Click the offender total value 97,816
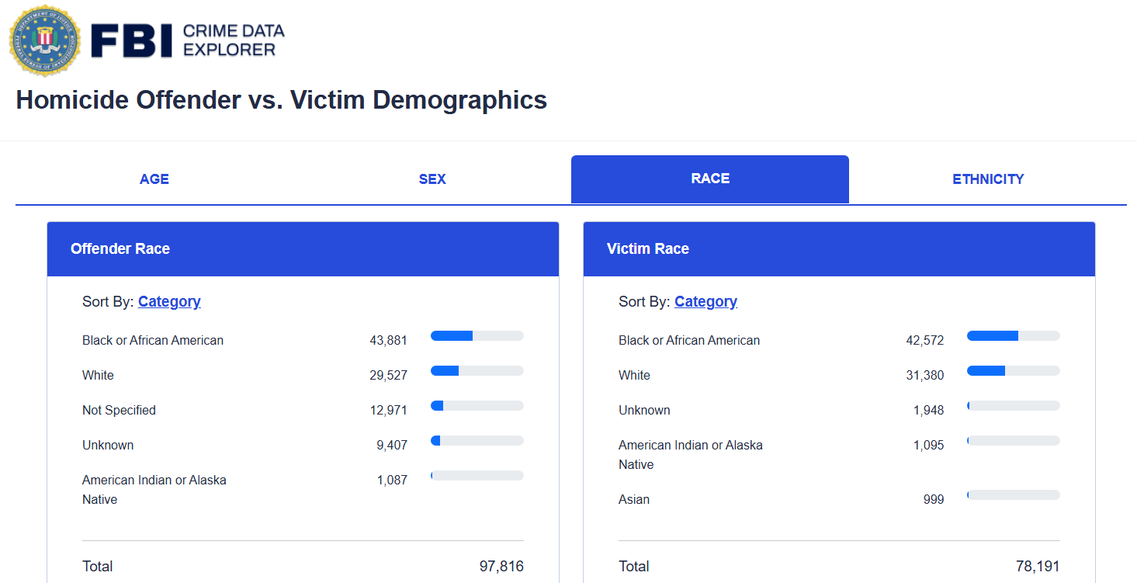This screenshot has width=1137, height=583. [501, 567]
